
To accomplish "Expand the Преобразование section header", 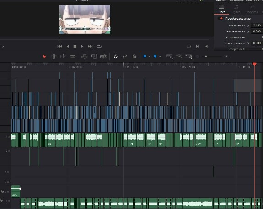I will (238, 19).
